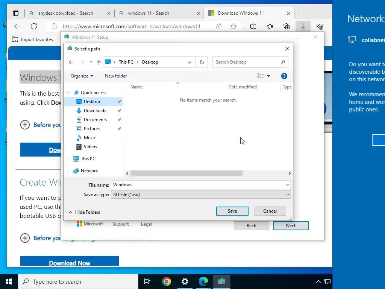Open Edge tab actions menu icon

16,13
